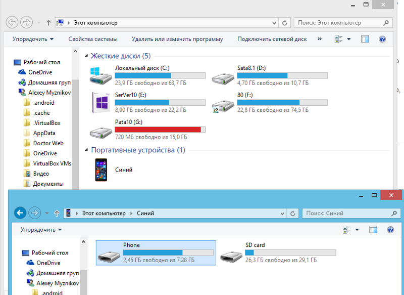The image size is (404, 295).
Task: Click Этот компьютер breadcrumb in Синий window
Action: coord(104,214)
